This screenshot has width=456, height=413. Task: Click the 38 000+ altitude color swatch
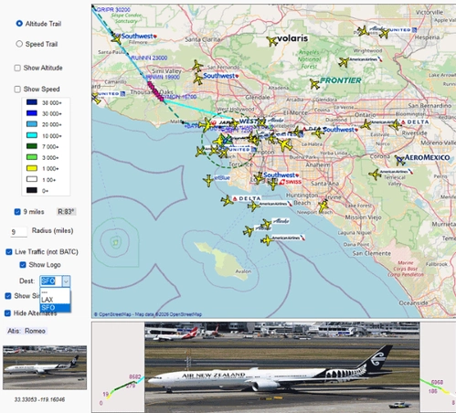(32, 102)
